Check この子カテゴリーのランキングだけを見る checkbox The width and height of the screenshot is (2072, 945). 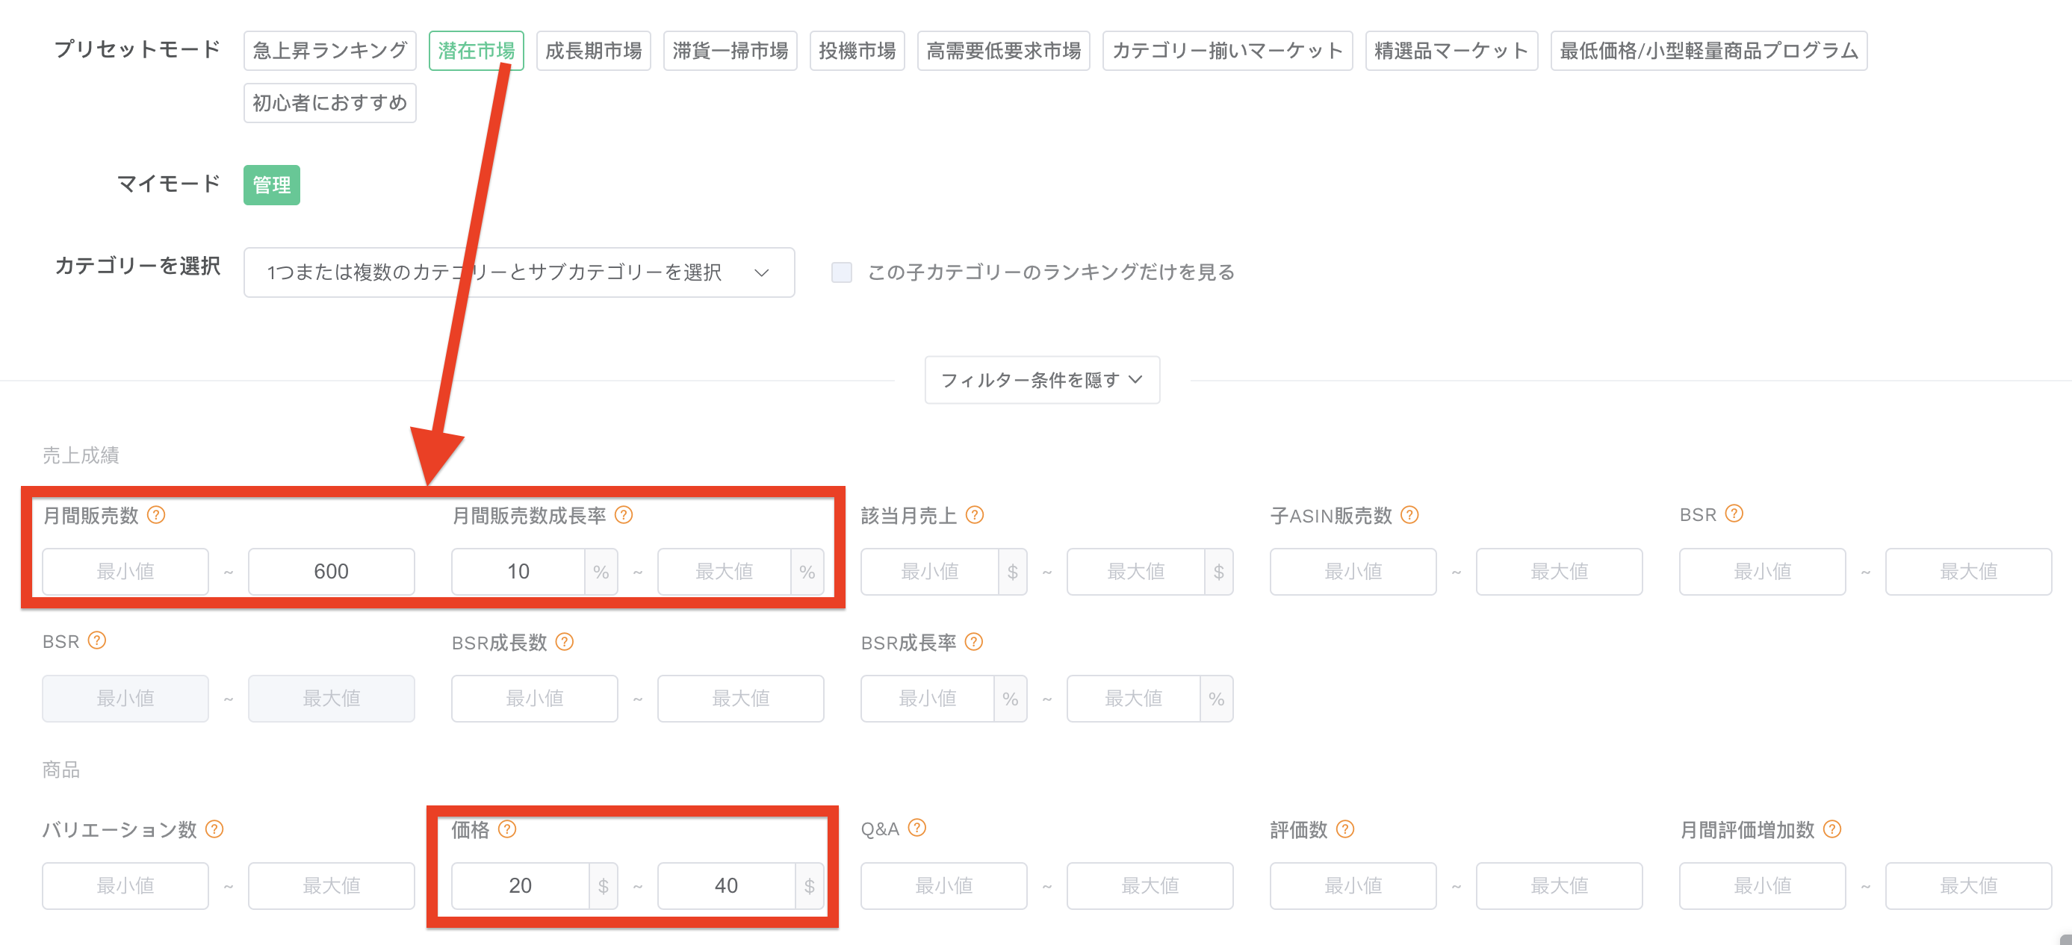pyautogui.click(x=841, y=272)
